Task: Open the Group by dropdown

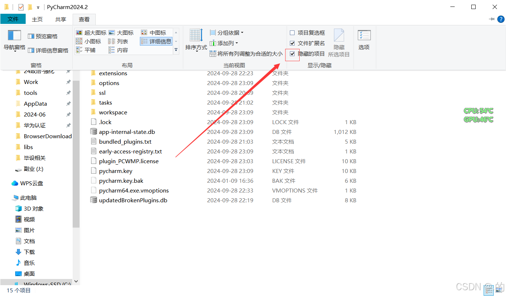Action: [227, 33]
